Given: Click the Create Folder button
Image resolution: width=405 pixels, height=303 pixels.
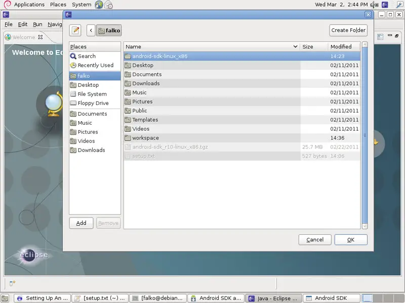Looking at the screenshot, I should coord(348,30).
